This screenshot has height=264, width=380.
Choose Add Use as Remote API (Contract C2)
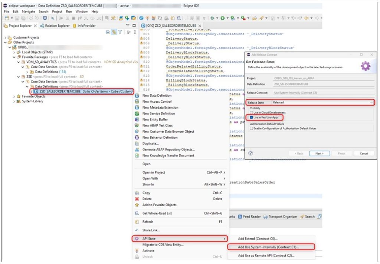(x=271, y=255)
